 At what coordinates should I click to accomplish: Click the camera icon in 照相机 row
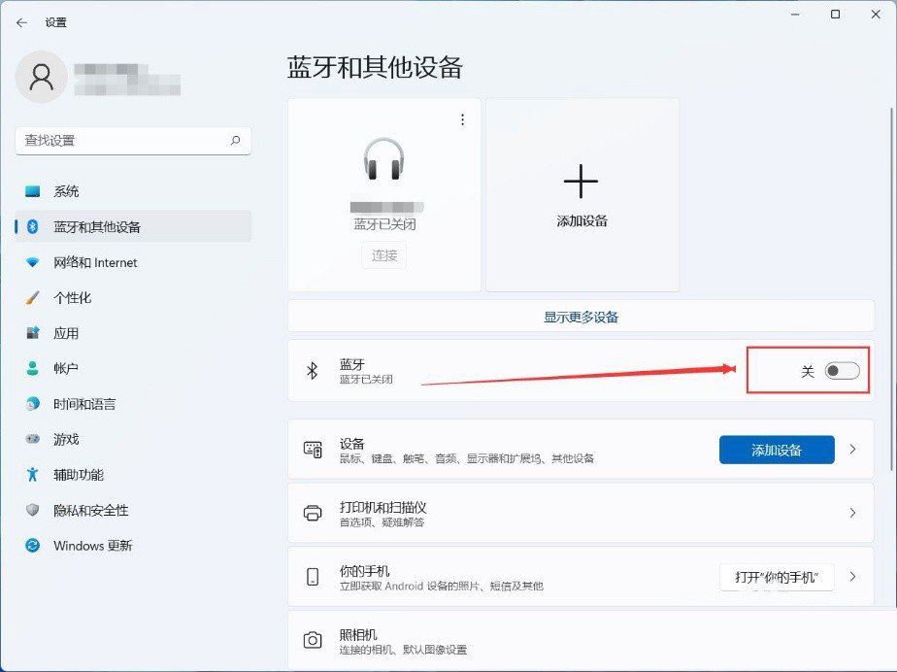click(x=313, y=640)
